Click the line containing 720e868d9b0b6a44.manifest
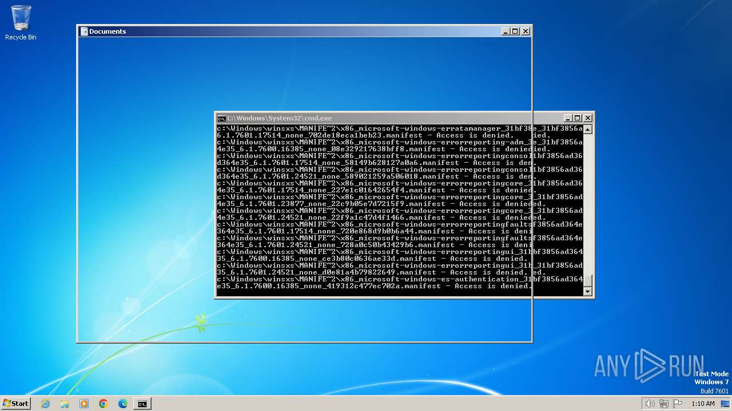Viewport: 732px width, 411px height. 375,231
